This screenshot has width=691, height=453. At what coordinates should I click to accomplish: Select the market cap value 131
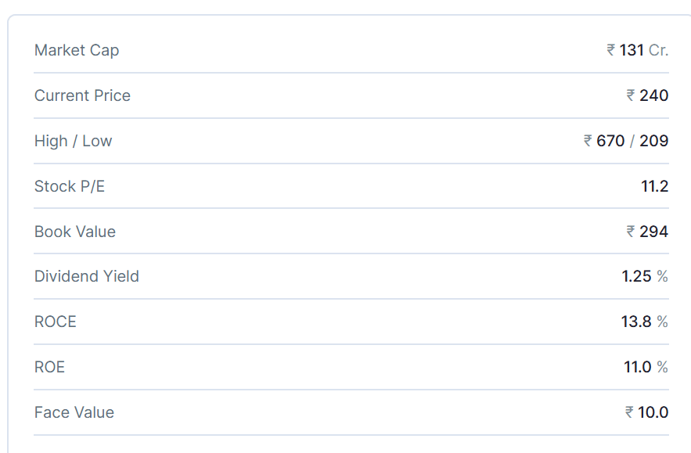(x=632, y=50)
